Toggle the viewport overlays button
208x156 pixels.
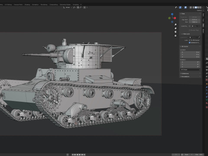point(185,7)
